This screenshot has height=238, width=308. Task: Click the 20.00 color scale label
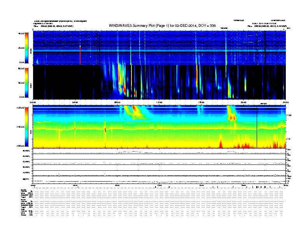(21, 48)
